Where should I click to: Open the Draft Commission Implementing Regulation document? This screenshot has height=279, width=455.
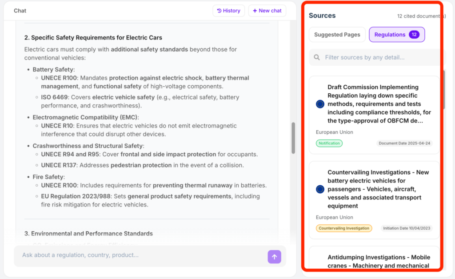pyautogui.click(x=374, y=115)
